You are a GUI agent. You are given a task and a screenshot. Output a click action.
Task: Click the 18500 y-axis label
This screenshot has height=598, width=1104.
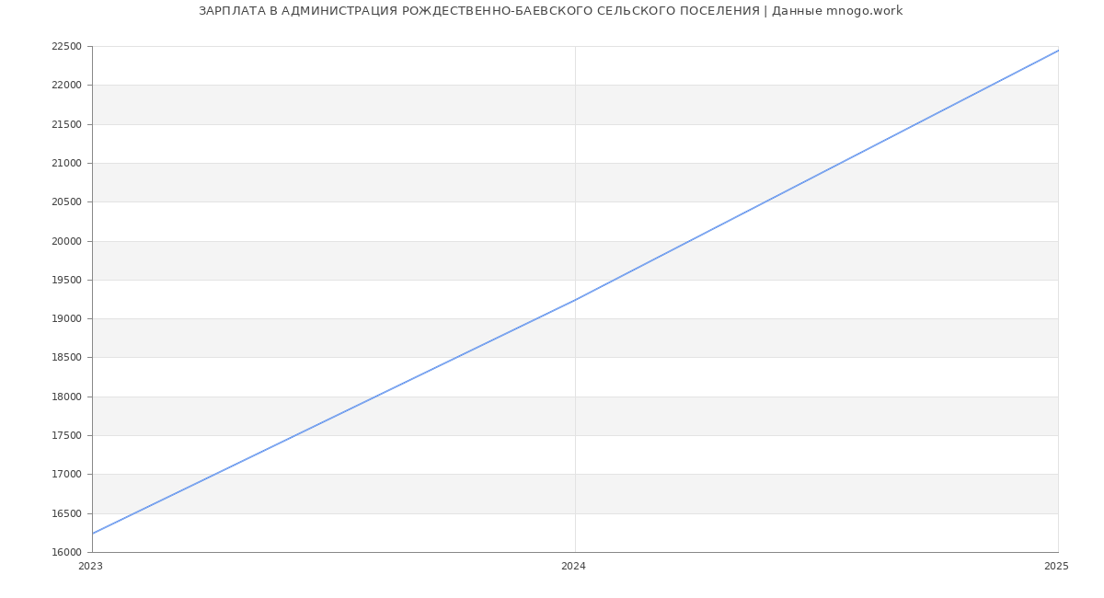(x=66, y=358)
